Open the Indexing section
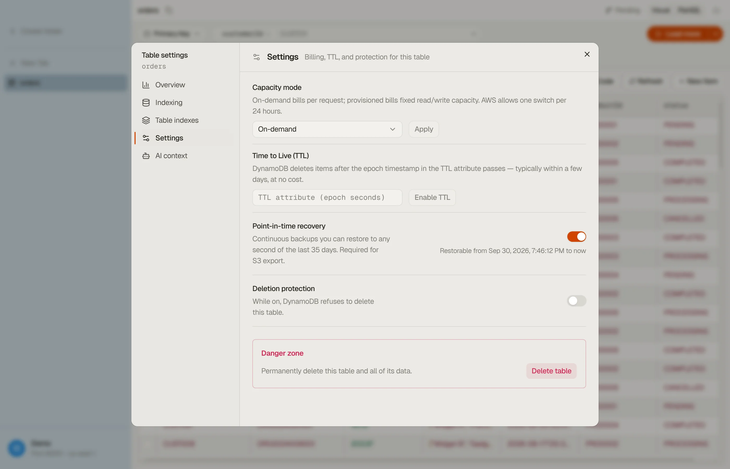The width and height of the screenshot is (730, 469). (184, 102)
